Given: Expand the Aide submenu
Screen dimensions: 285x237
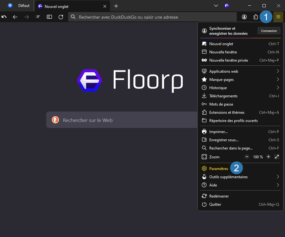Looking at the screenshot, I should pyautogui.click(x=240, y=185).
